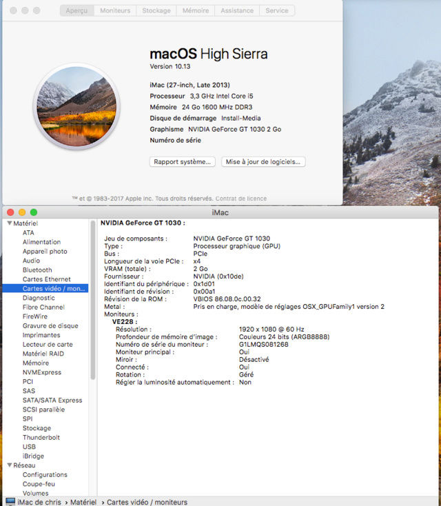
Task: Select Configurations under Réseau
Action: pyautogui.click(x=45, y=475)
